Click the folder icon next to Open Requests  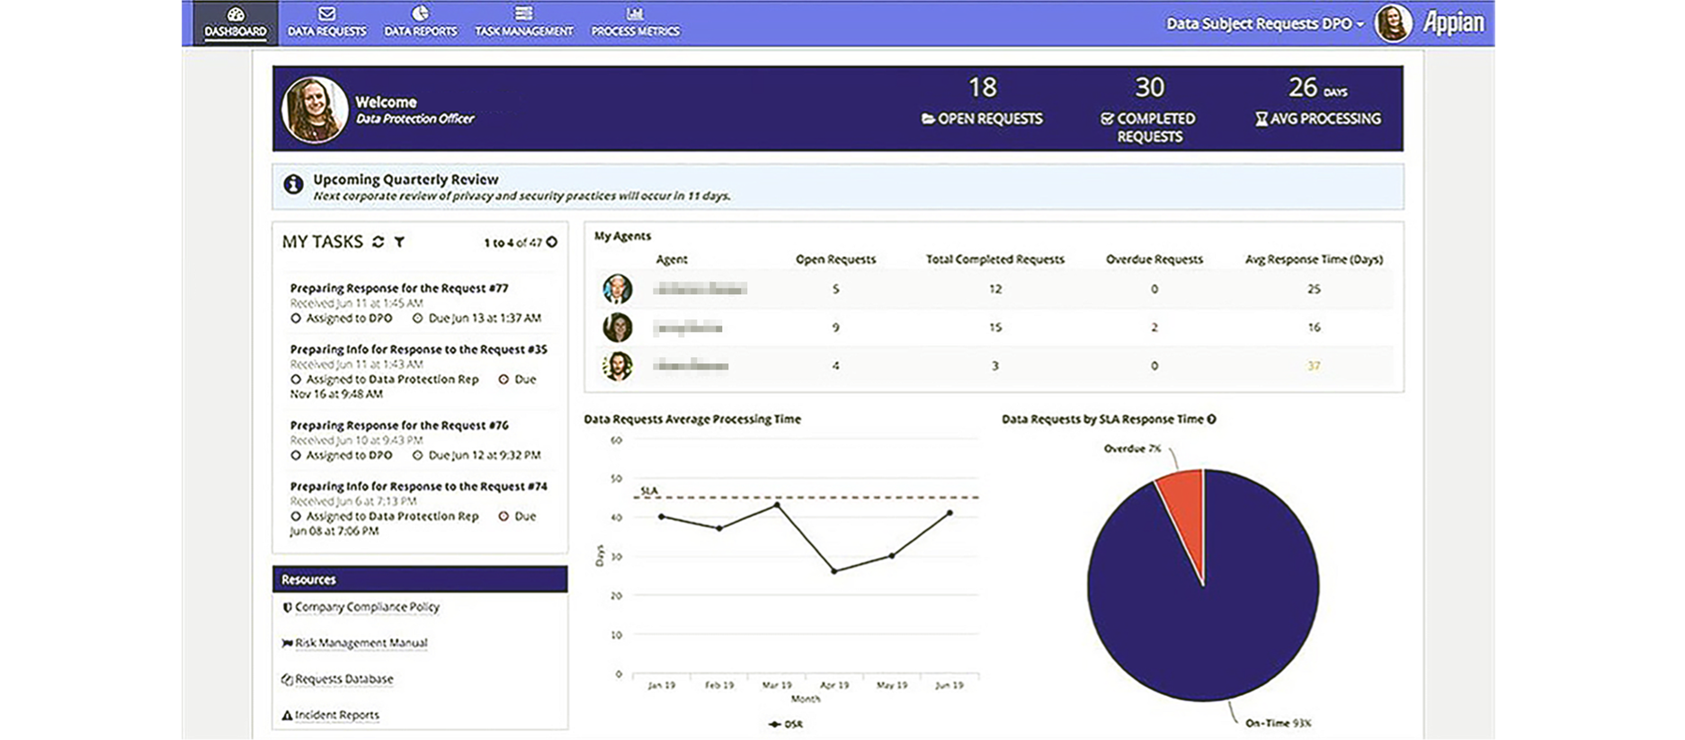[928, 119]
